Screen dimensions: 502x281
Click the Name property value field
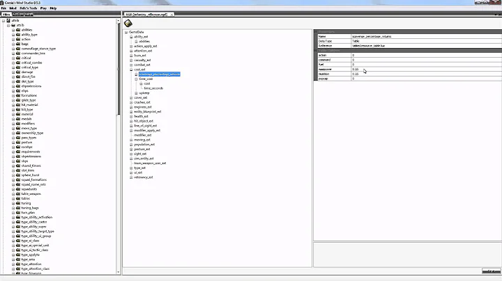[427, 36]
